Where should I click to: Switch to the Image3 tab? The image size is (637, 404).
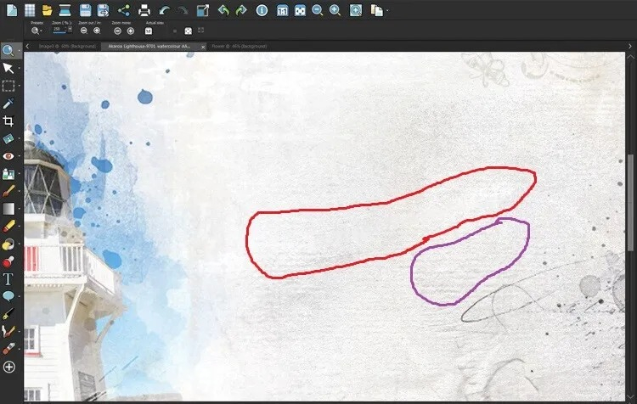click(67, 47)
